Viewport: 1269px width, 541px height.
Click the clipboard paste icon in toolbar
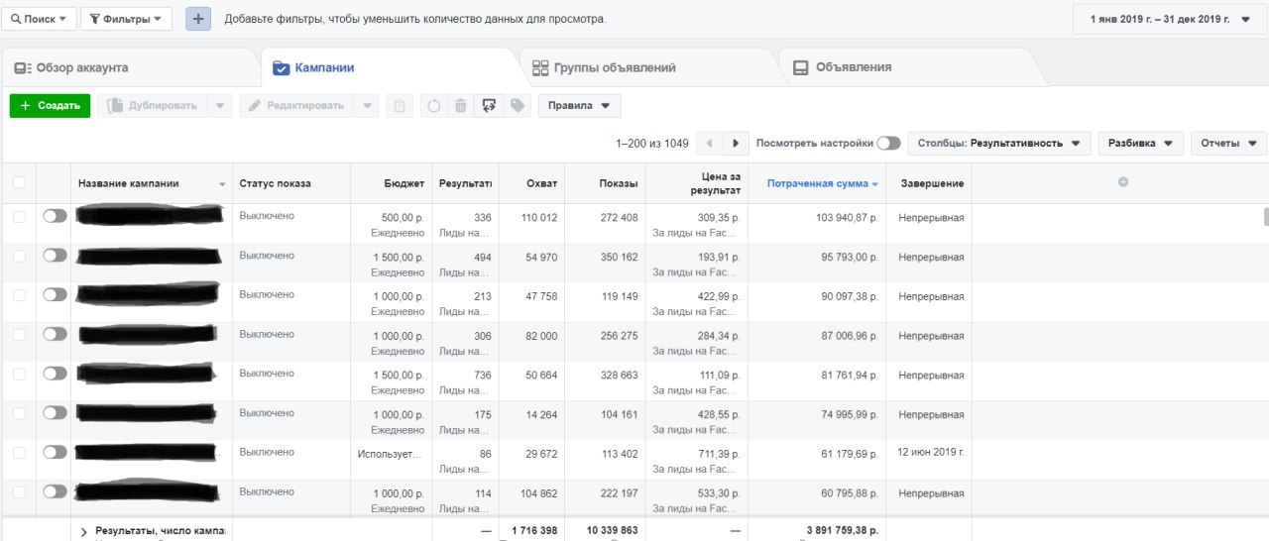pos(399,105)
